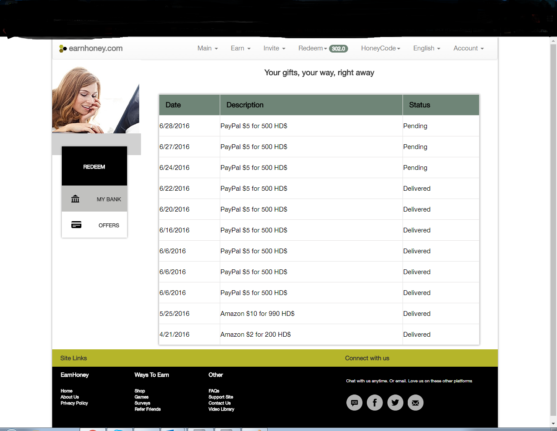Click the Status column header
The image size is (557, 431).
tap(441, 105)
